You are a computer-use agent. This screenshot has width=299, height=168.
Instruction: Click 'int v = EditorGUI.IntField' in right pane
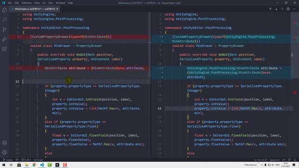pos(220,99)
